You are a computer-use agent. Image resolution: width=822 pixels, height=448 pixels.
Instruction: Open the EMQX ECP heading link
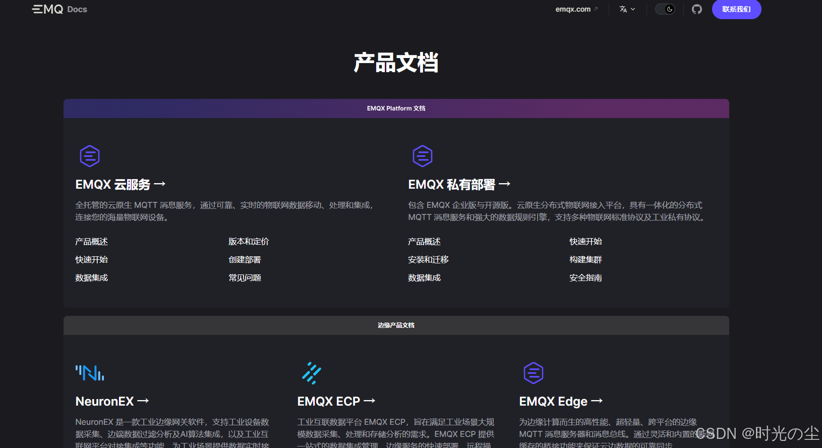tap(336, 402)
